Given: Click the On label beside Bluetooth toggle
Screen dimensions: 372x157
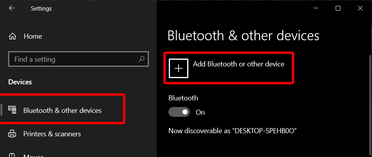Looking at the screenshot, I should click(200, 112).
